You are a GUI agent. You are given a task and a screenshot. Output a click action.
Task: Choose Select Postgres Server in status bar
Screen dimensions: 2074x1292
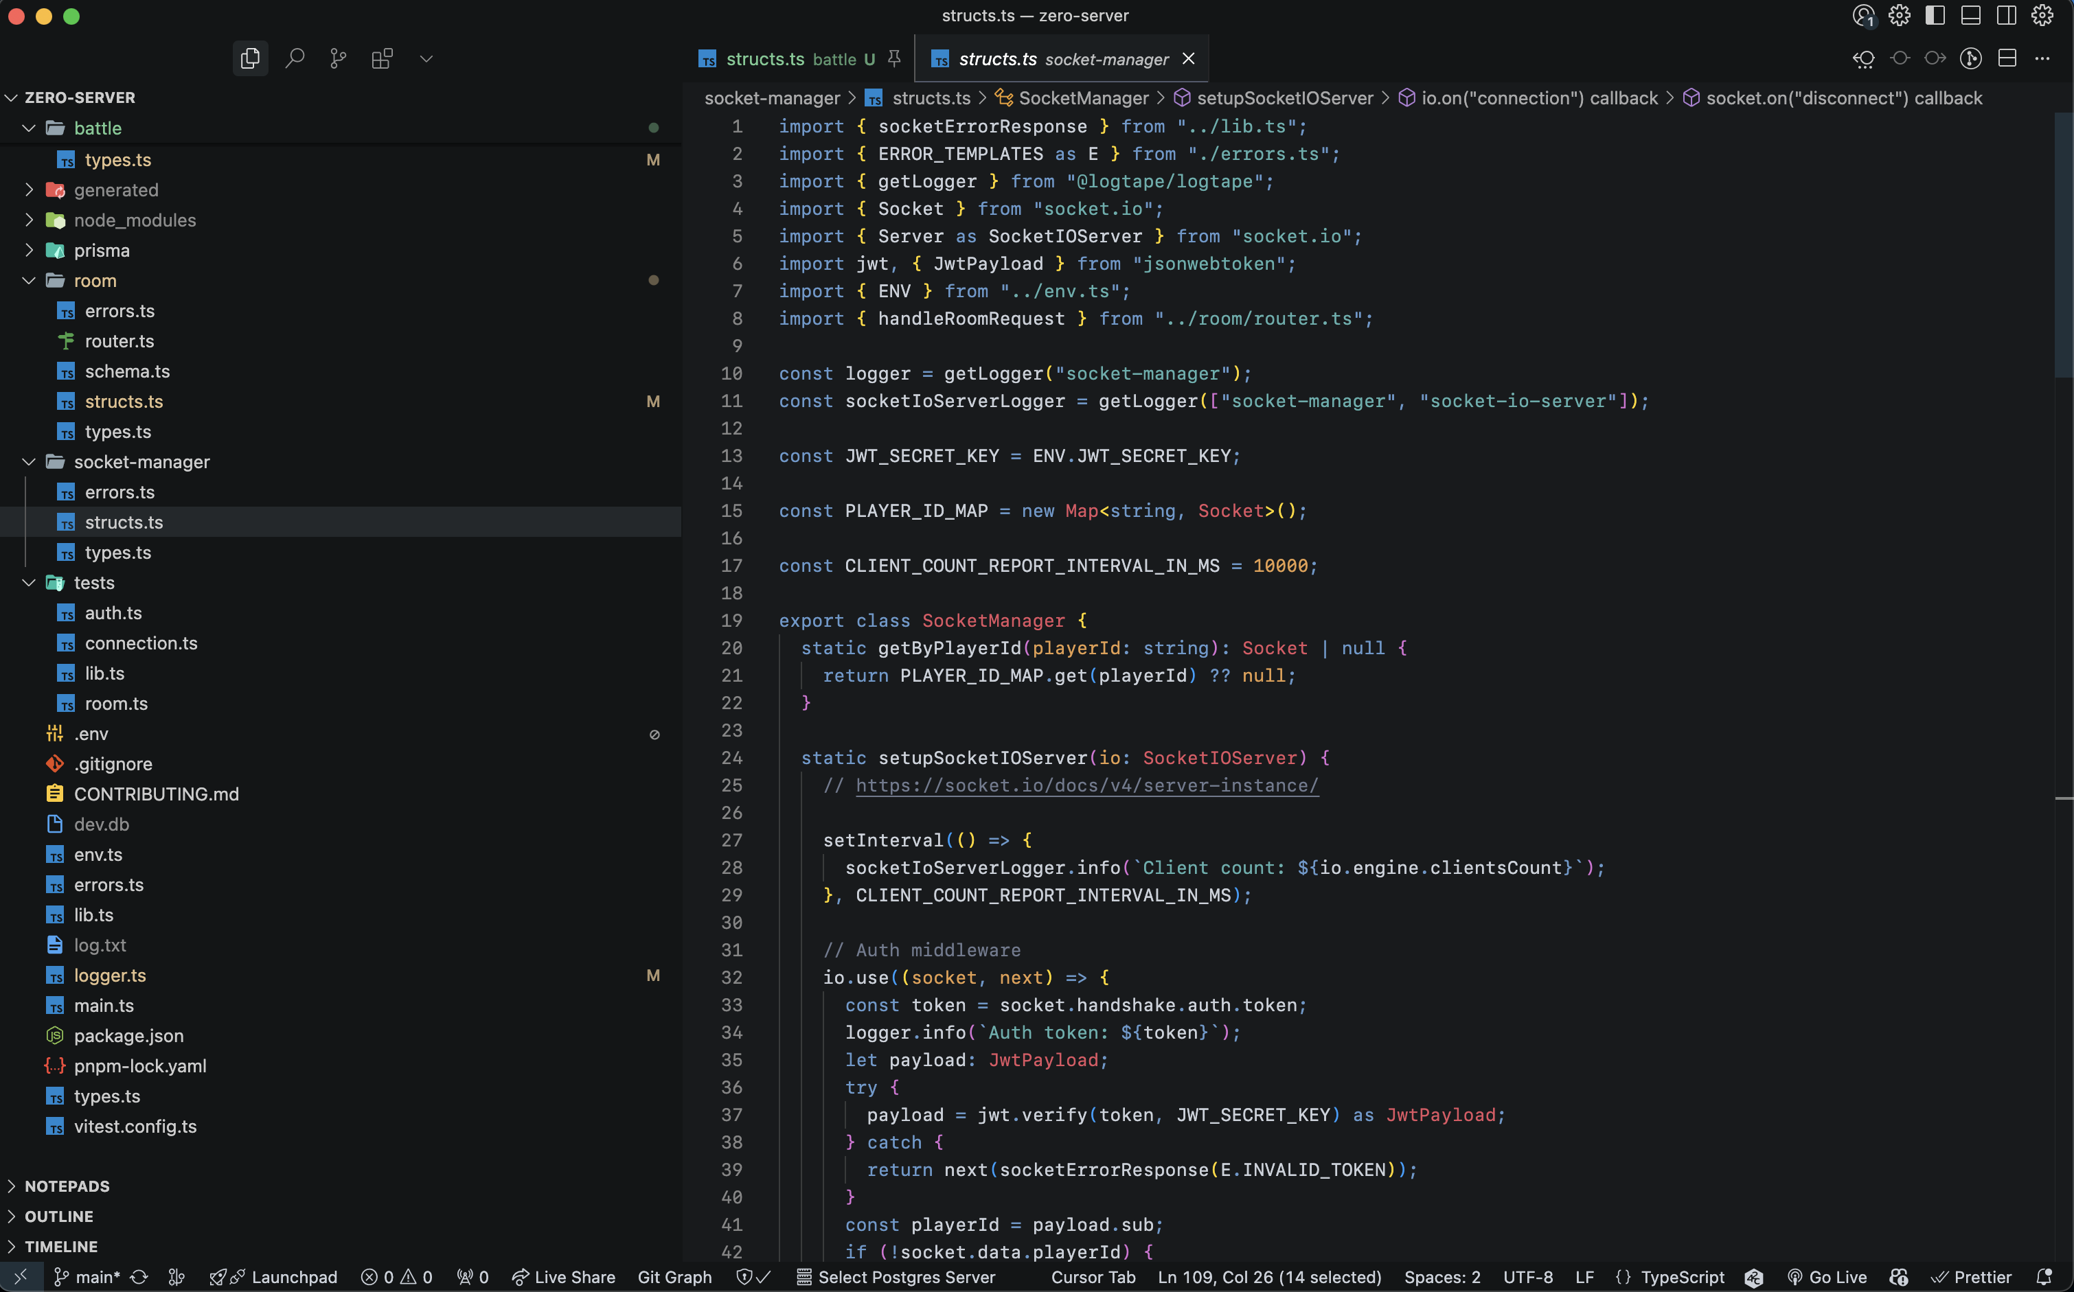coord(896,1277)
